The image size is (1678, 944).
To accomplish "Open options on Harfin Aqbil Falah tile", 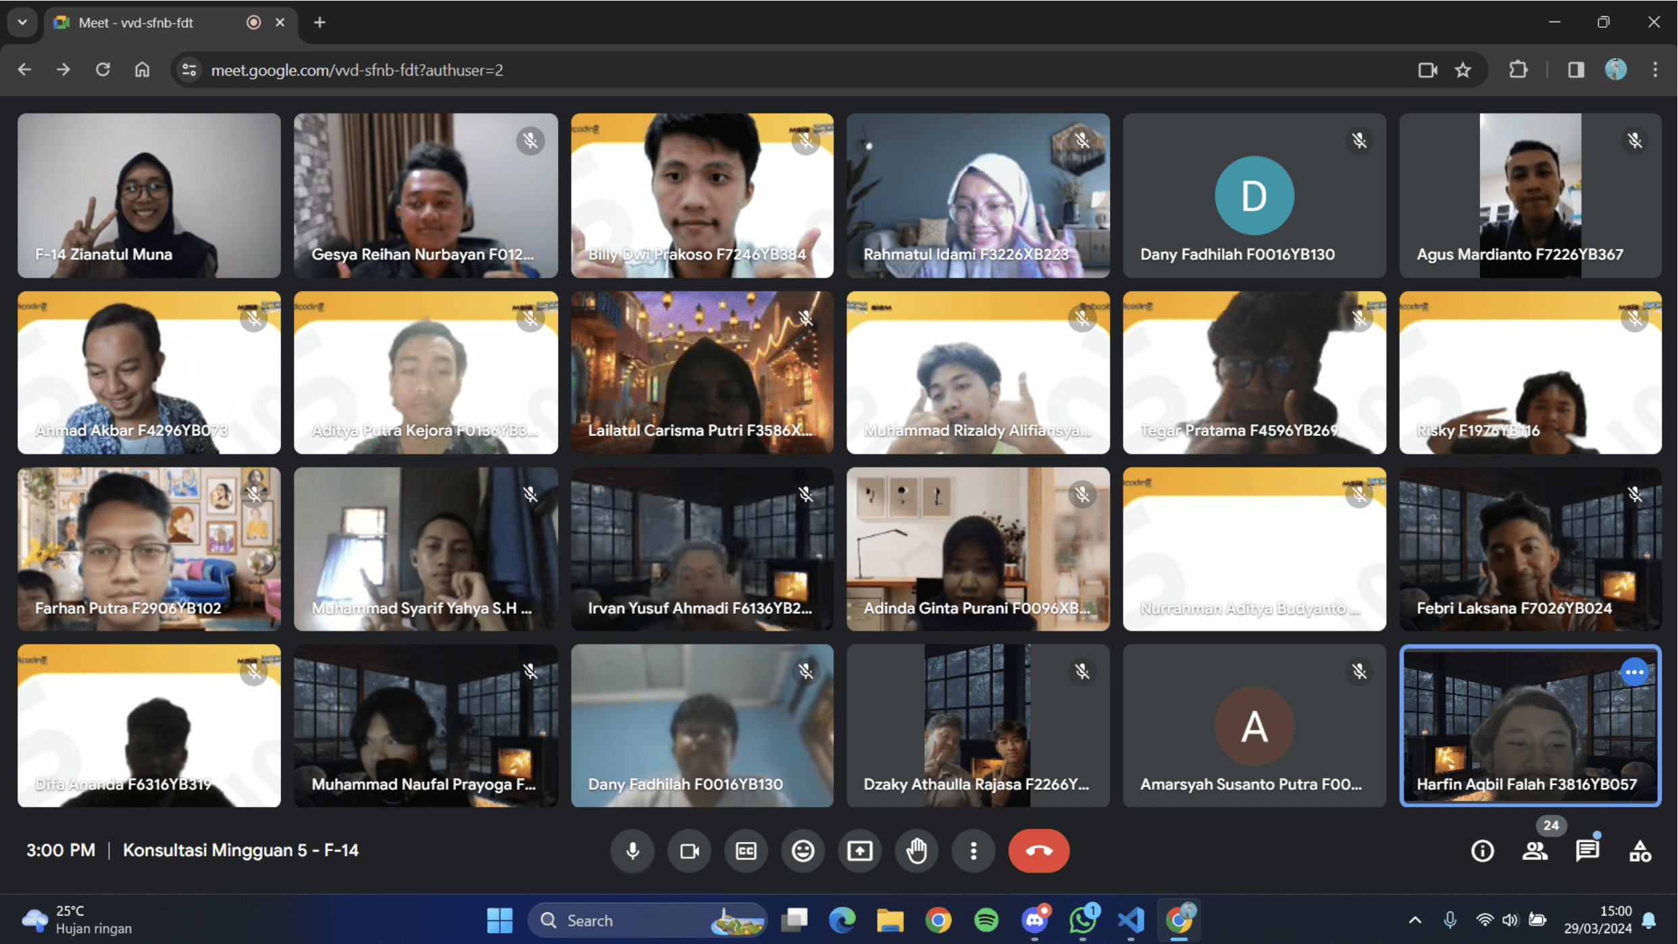I will [x=1634, y=672].
